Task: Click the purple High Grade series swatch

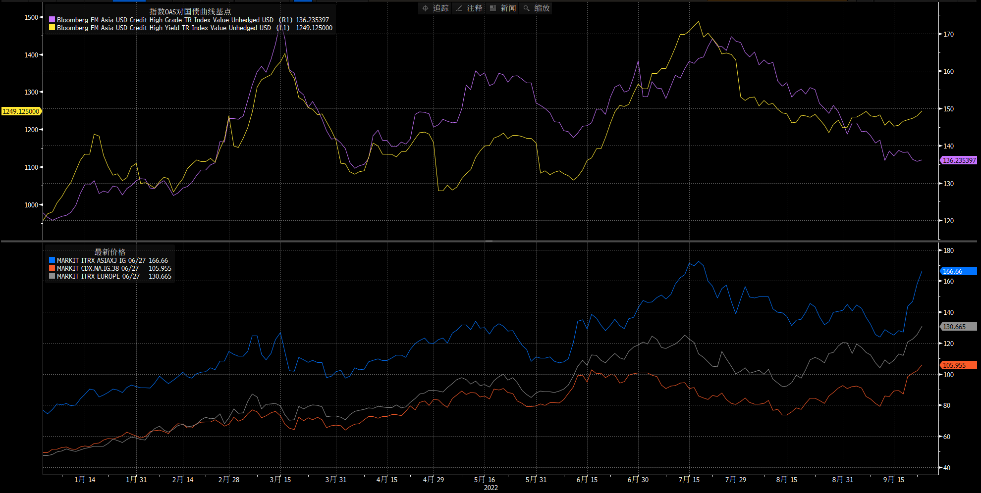Action: point(52,20)
